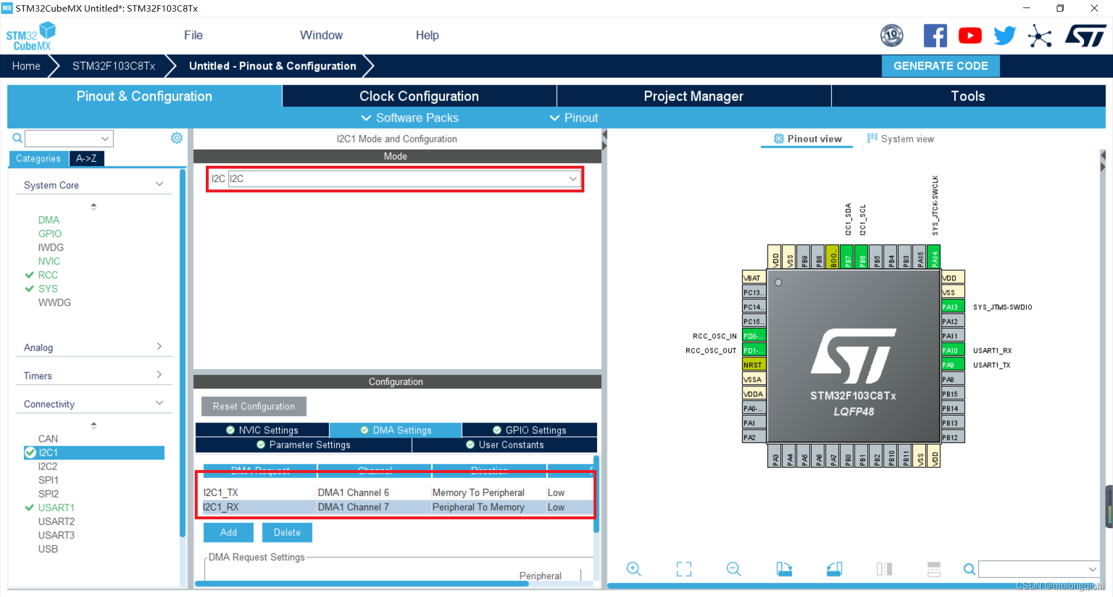Expand the Pinout dropdown menu
1113x597 pixels.
[573, 118]
